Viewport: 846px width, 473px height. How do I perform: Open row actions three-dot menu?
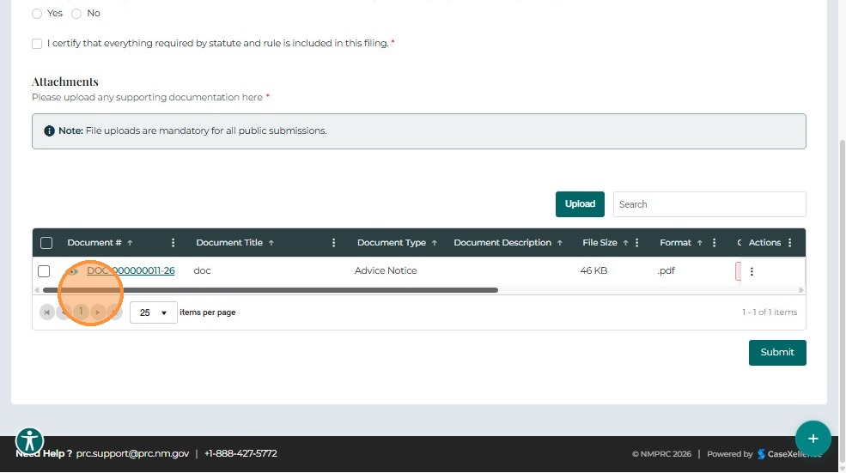pos(752,271)
